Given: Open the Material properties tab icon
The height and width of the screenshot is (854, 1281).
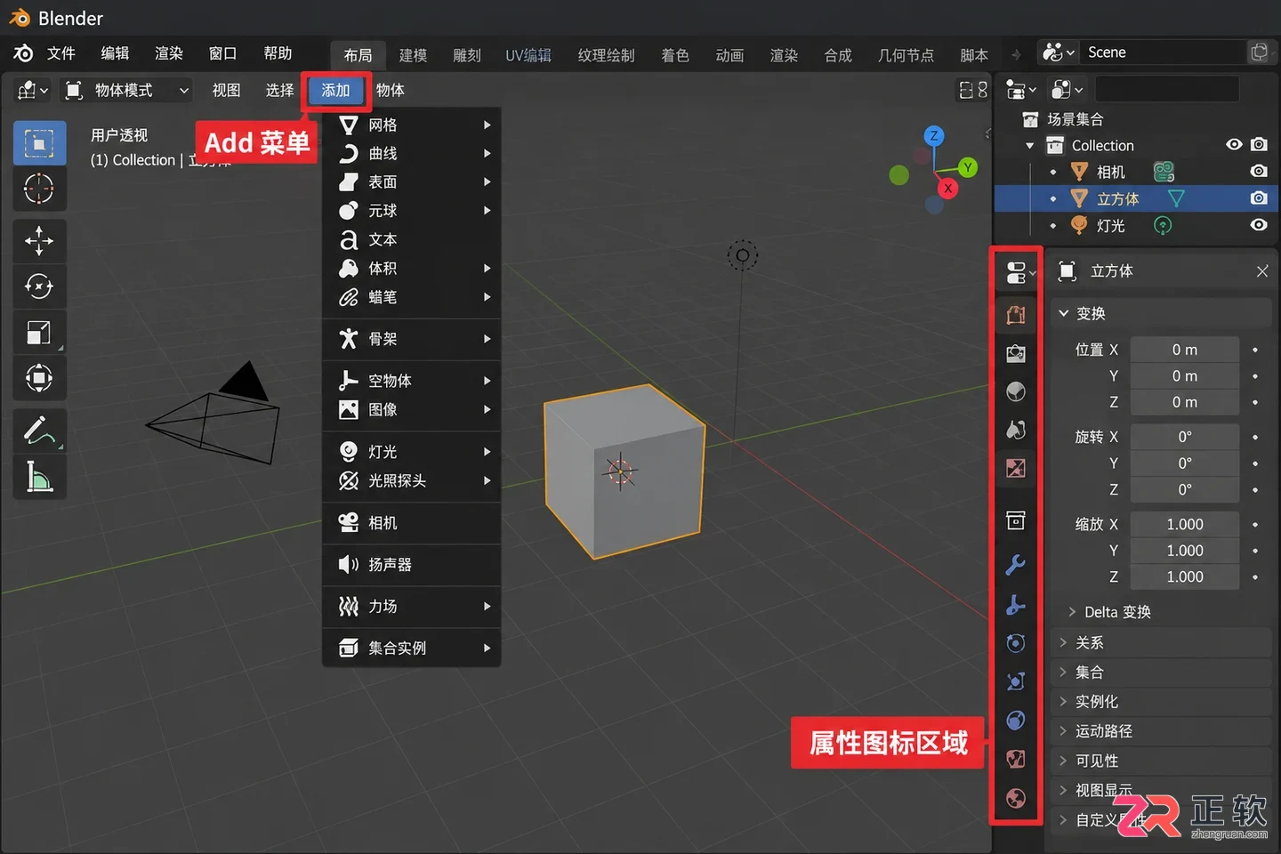Looking at the screenshot, I should click(x=1016, y=759).
